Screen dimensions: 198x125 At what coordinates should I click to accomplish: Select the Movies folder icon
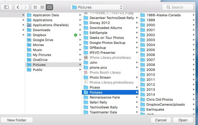(29, 45)
